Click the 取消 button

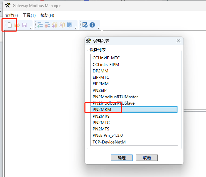pos(147,158)
